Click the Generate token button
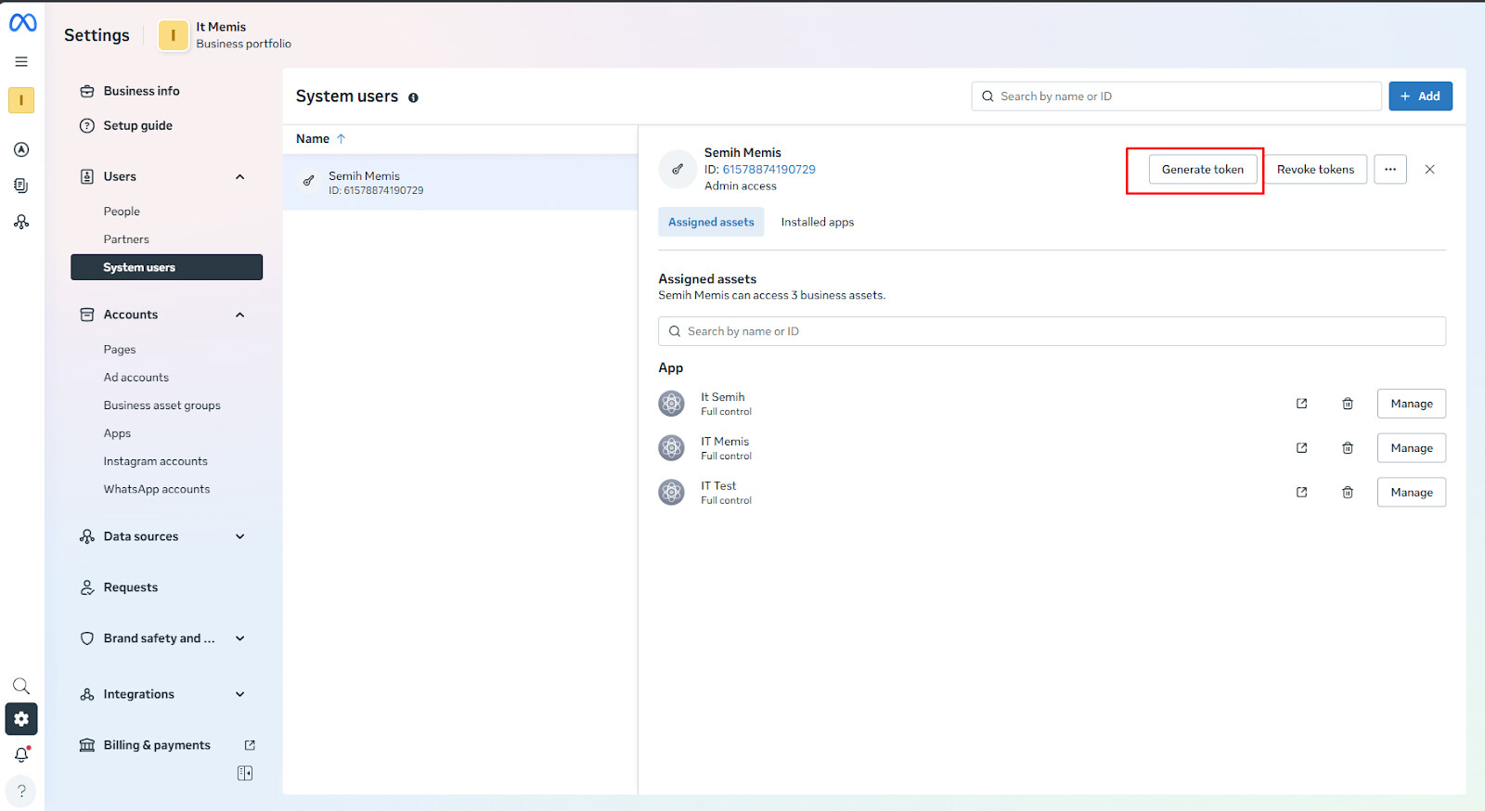 pos(1203,170)
